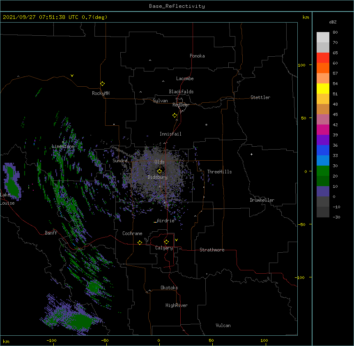
Task: Click the green echo cluster near Lake Louise
Action: [x=12, y=182]
